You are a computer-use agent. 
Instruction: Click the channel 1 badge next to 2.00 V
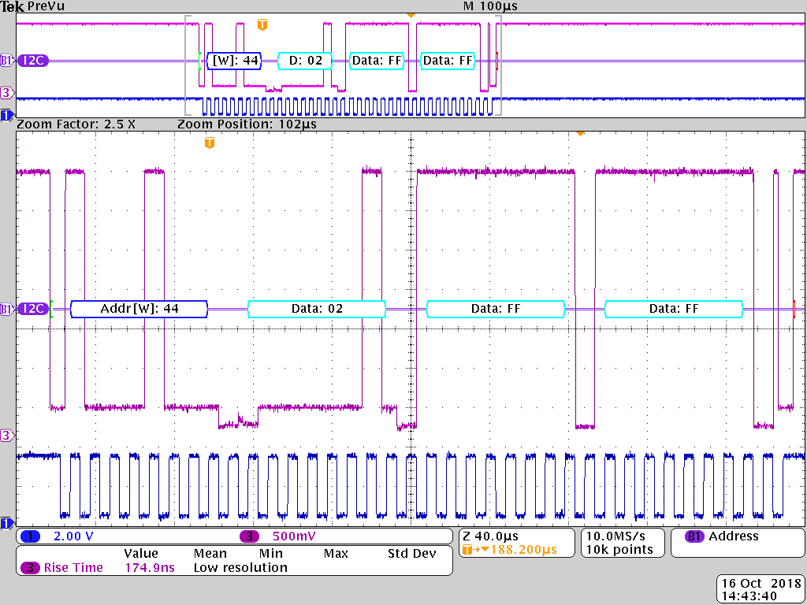point(30,536)
